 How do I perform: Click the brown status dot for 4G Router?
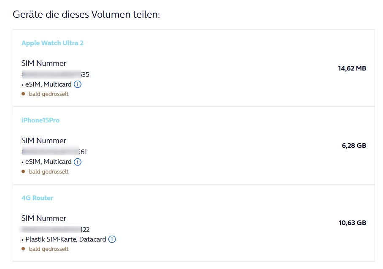[23, 249]
